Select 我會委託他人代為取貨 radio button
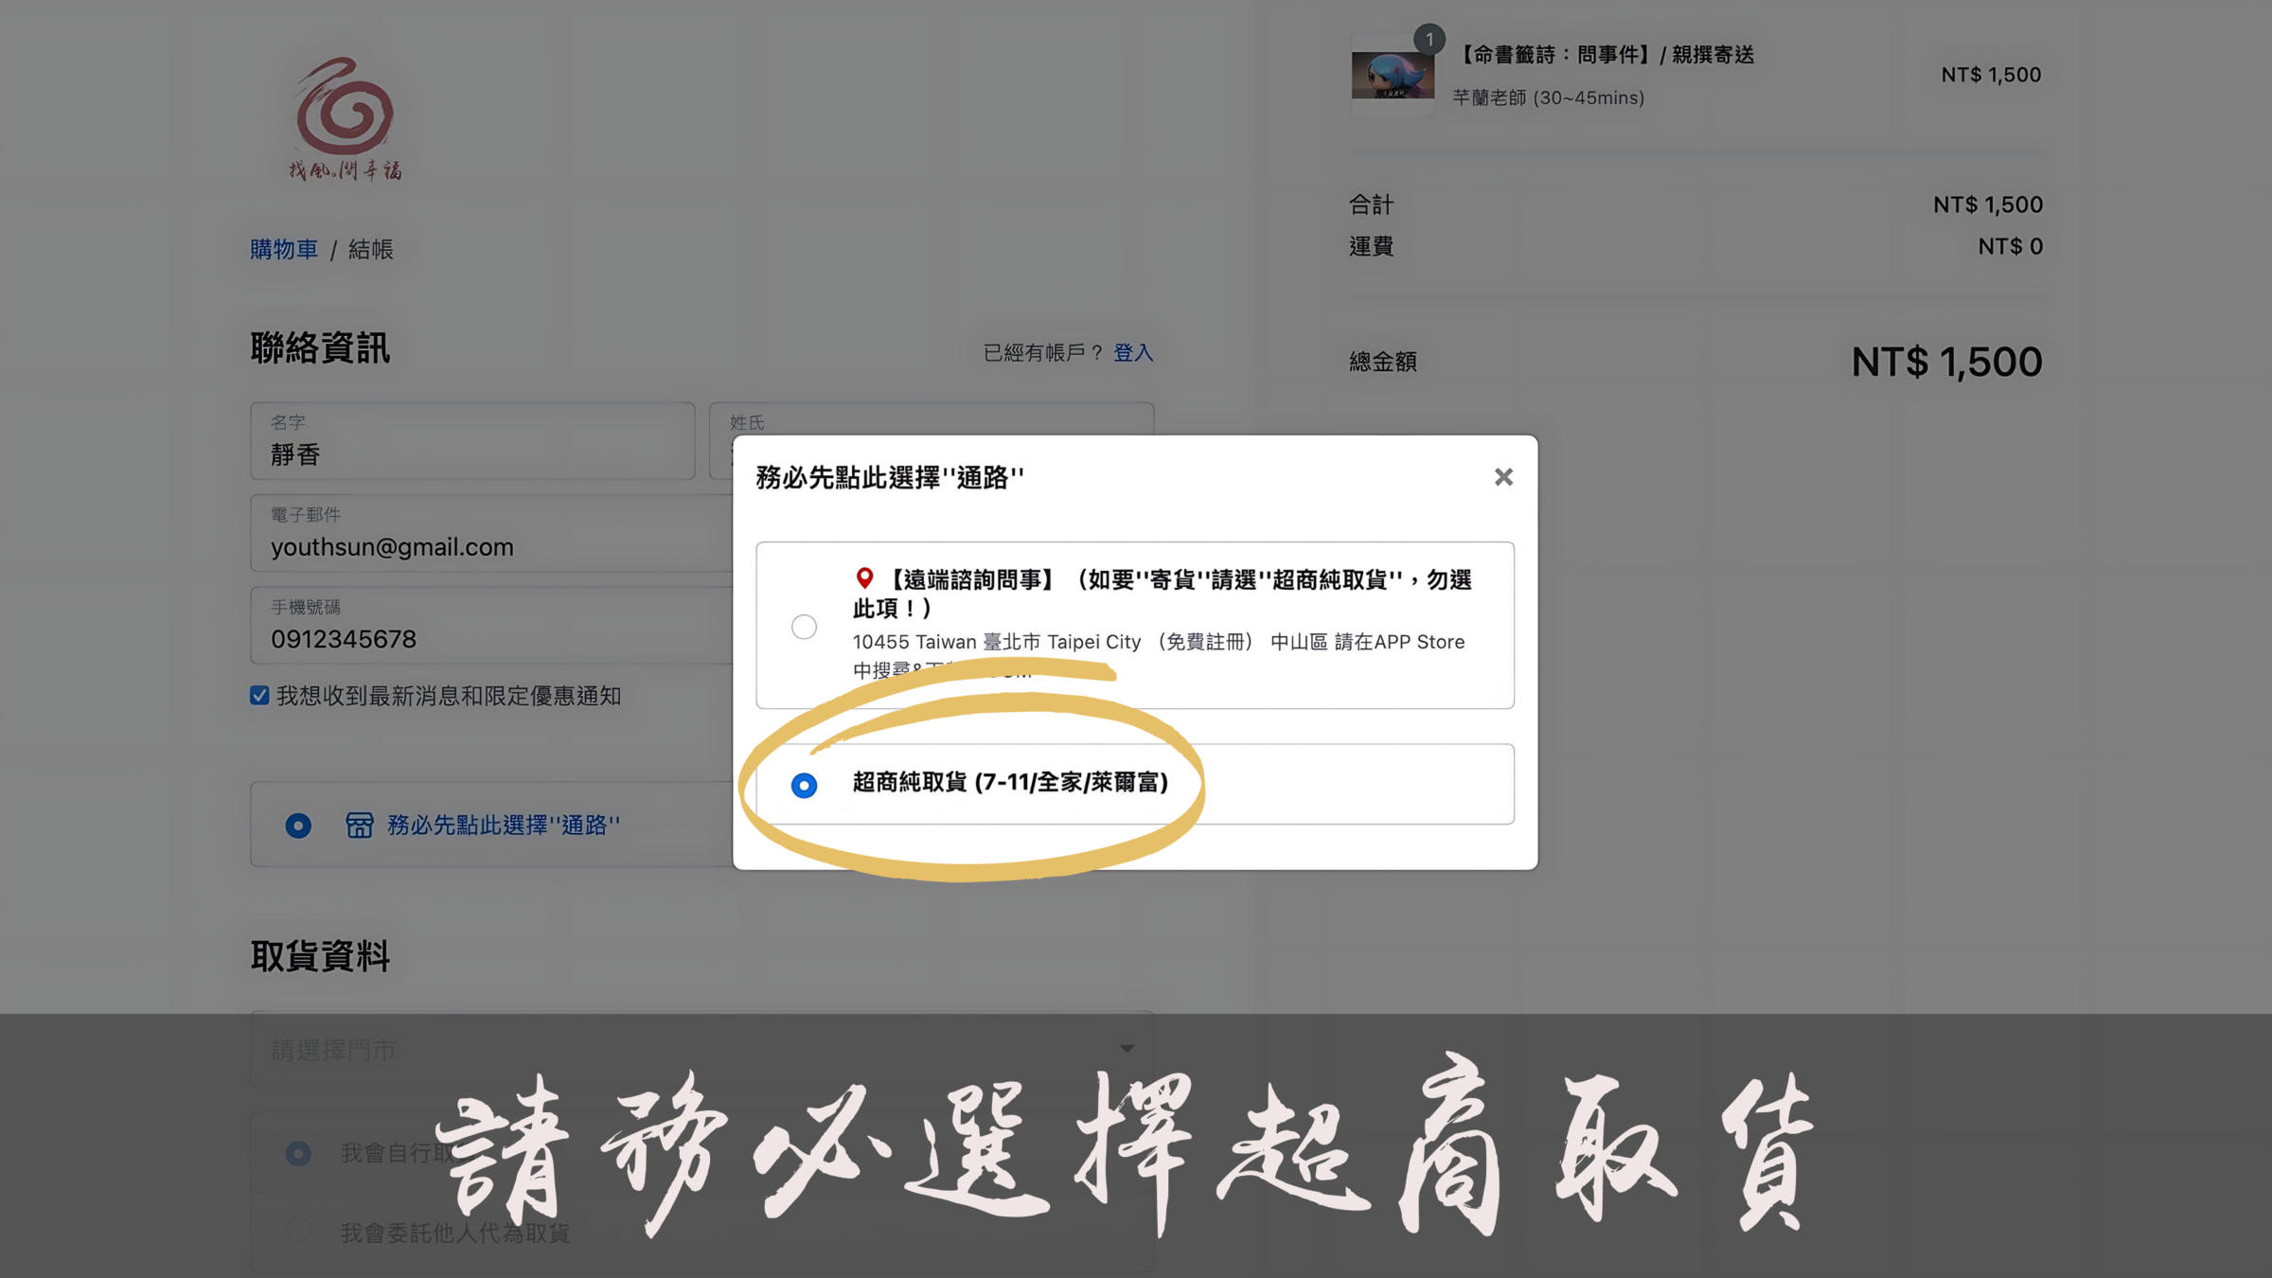Screen dimensions: 2272x1278 click(x=298, y=1230)
